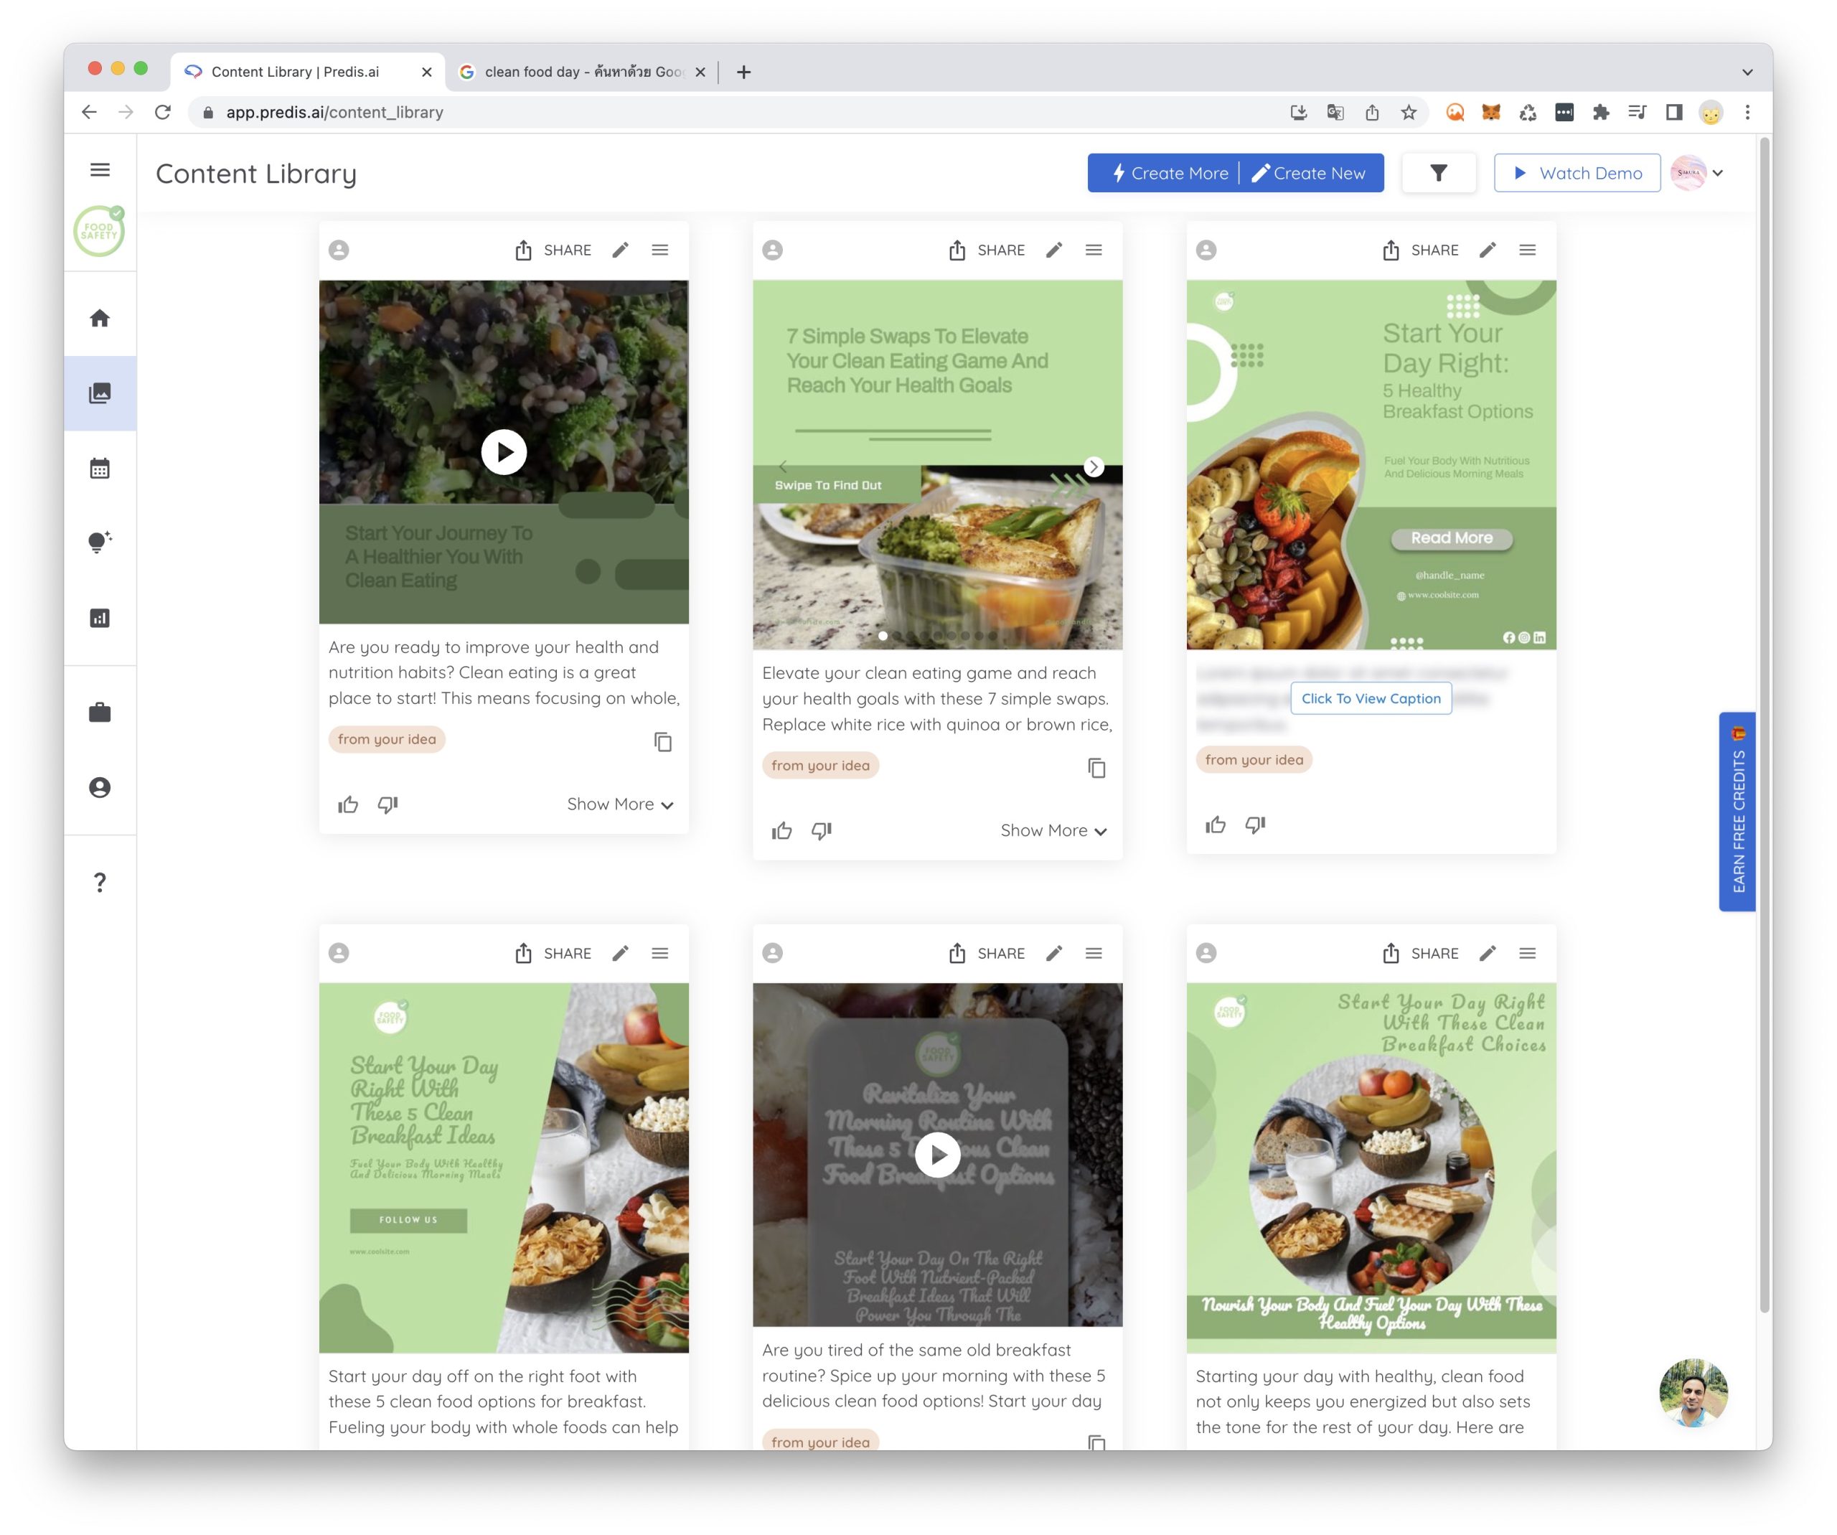1837x1535 pixels.
Task: Click pencil edit icon on first post
Action: pyautogui.click(x=620, y=250)
